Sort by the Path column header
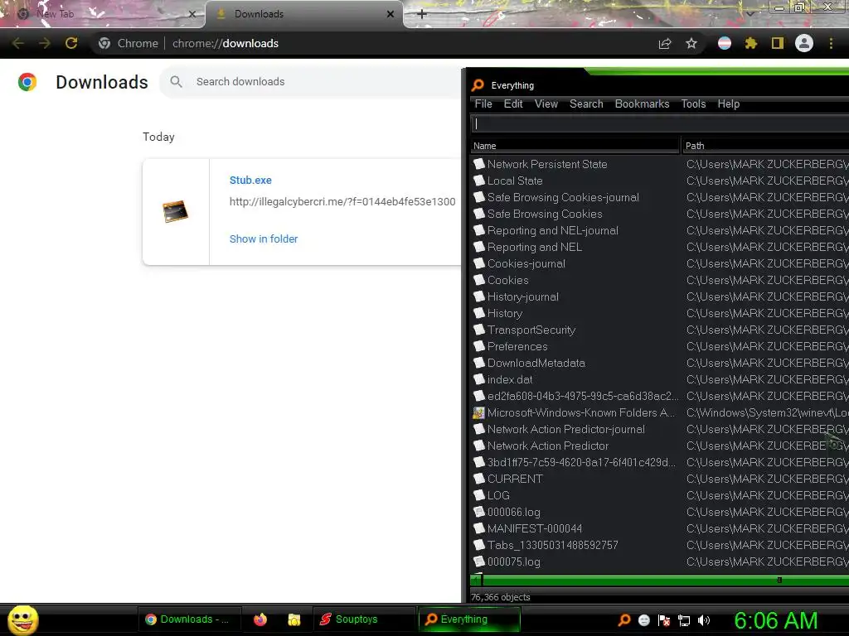The height and width of the screenshot is (636, 849). point(765,146)
